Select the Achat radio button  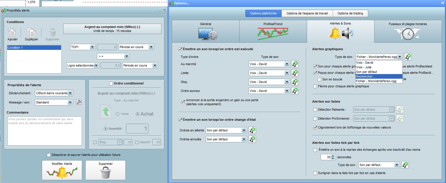coord(138,114)
